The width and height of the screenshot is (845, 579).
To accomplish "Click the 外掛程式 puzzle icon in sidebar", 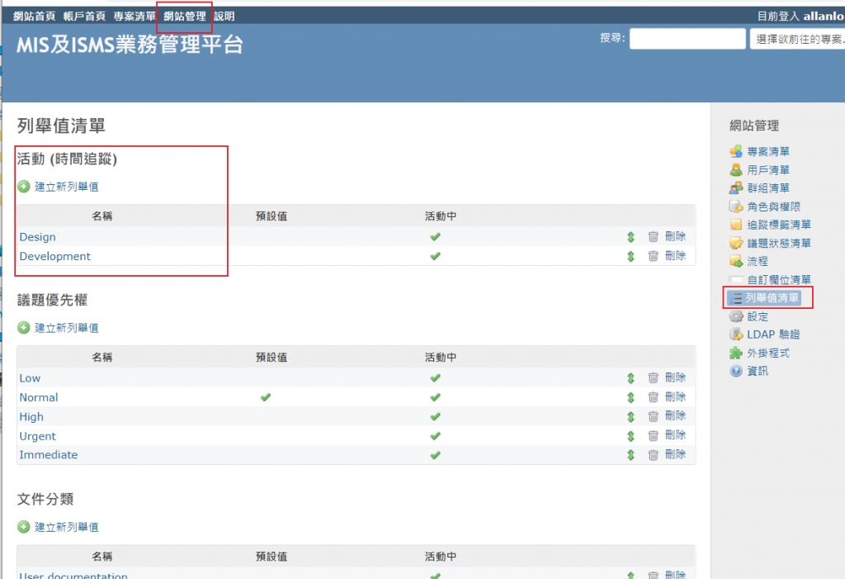I will [x=736, y=353].
